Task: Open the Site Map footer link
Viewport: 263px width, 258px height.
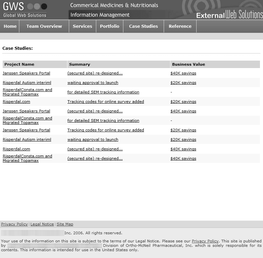Action: [x=65, y=224]
